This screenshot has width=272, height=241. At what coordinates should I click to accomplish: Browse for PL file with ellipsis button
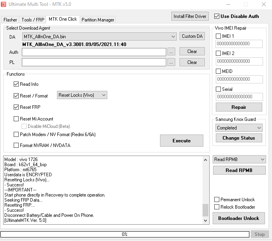[171, 62]
